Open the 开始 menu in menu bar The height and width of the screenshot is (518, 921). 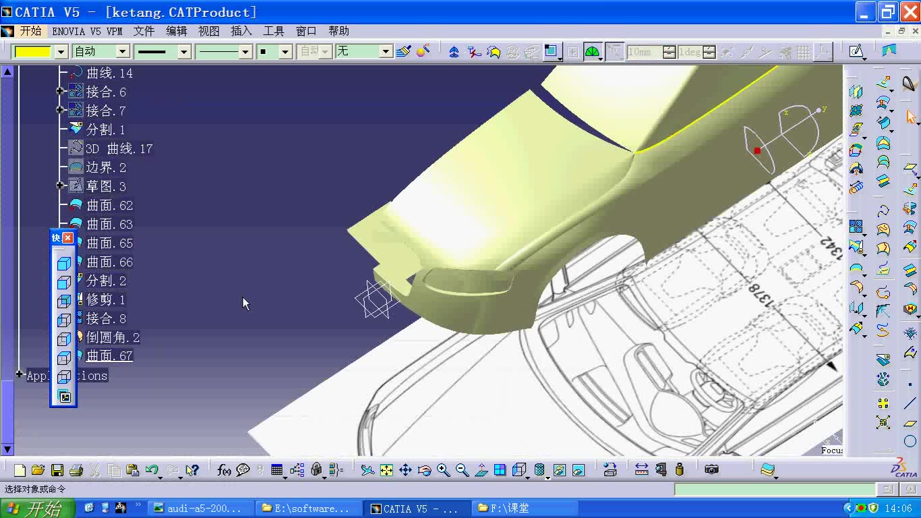30,31
